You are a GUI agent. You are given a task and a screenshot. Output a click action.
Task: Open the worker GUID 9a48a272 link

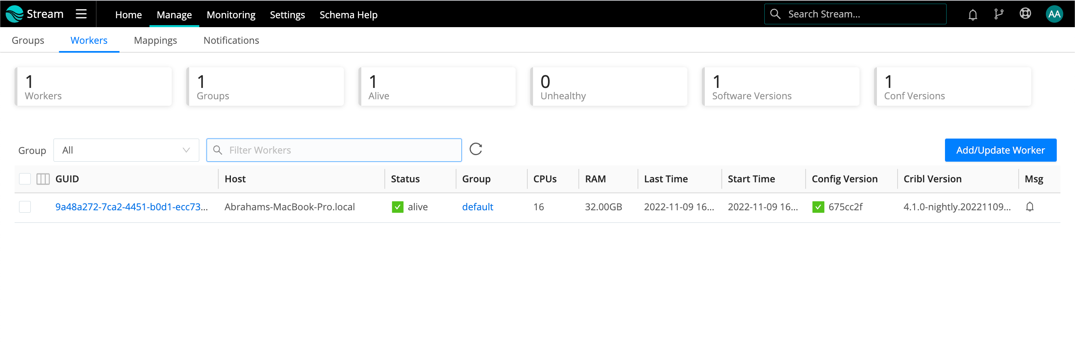[x=132, y=207]
